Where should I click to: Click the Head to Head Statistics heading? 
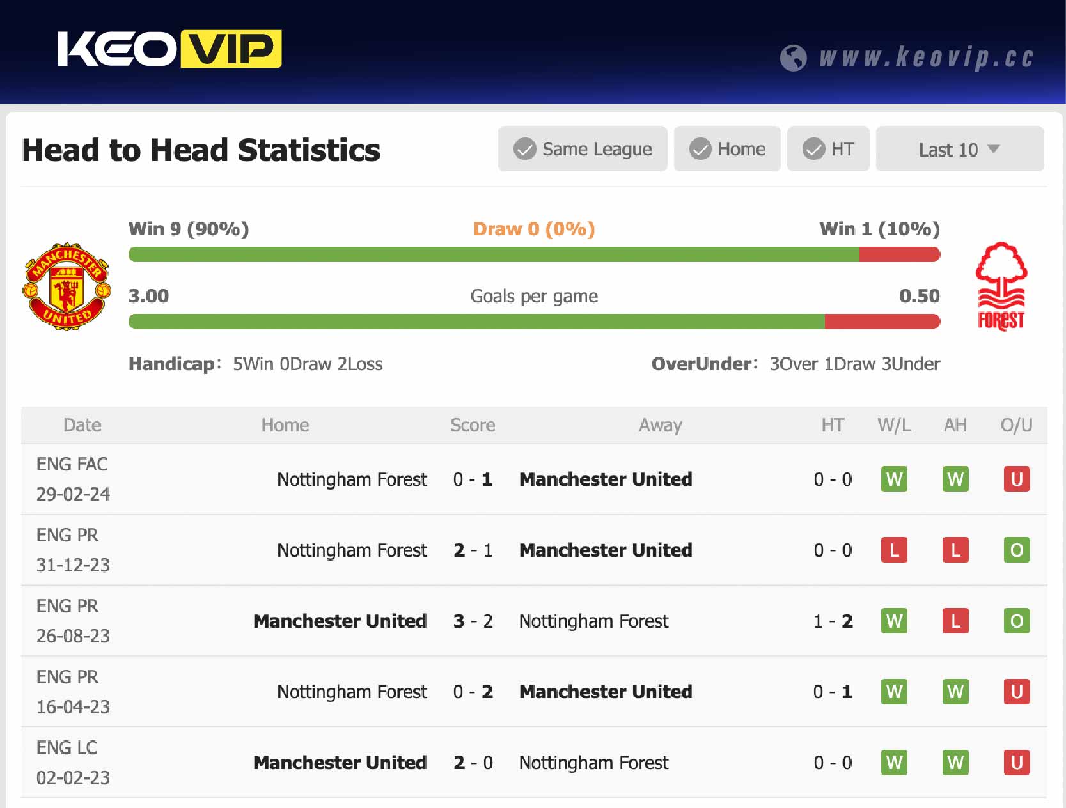point(201,150)
